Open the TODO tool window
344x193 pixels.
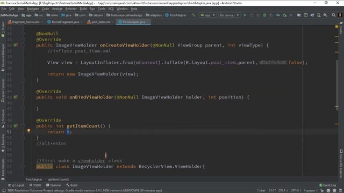(x=35, y=185)
